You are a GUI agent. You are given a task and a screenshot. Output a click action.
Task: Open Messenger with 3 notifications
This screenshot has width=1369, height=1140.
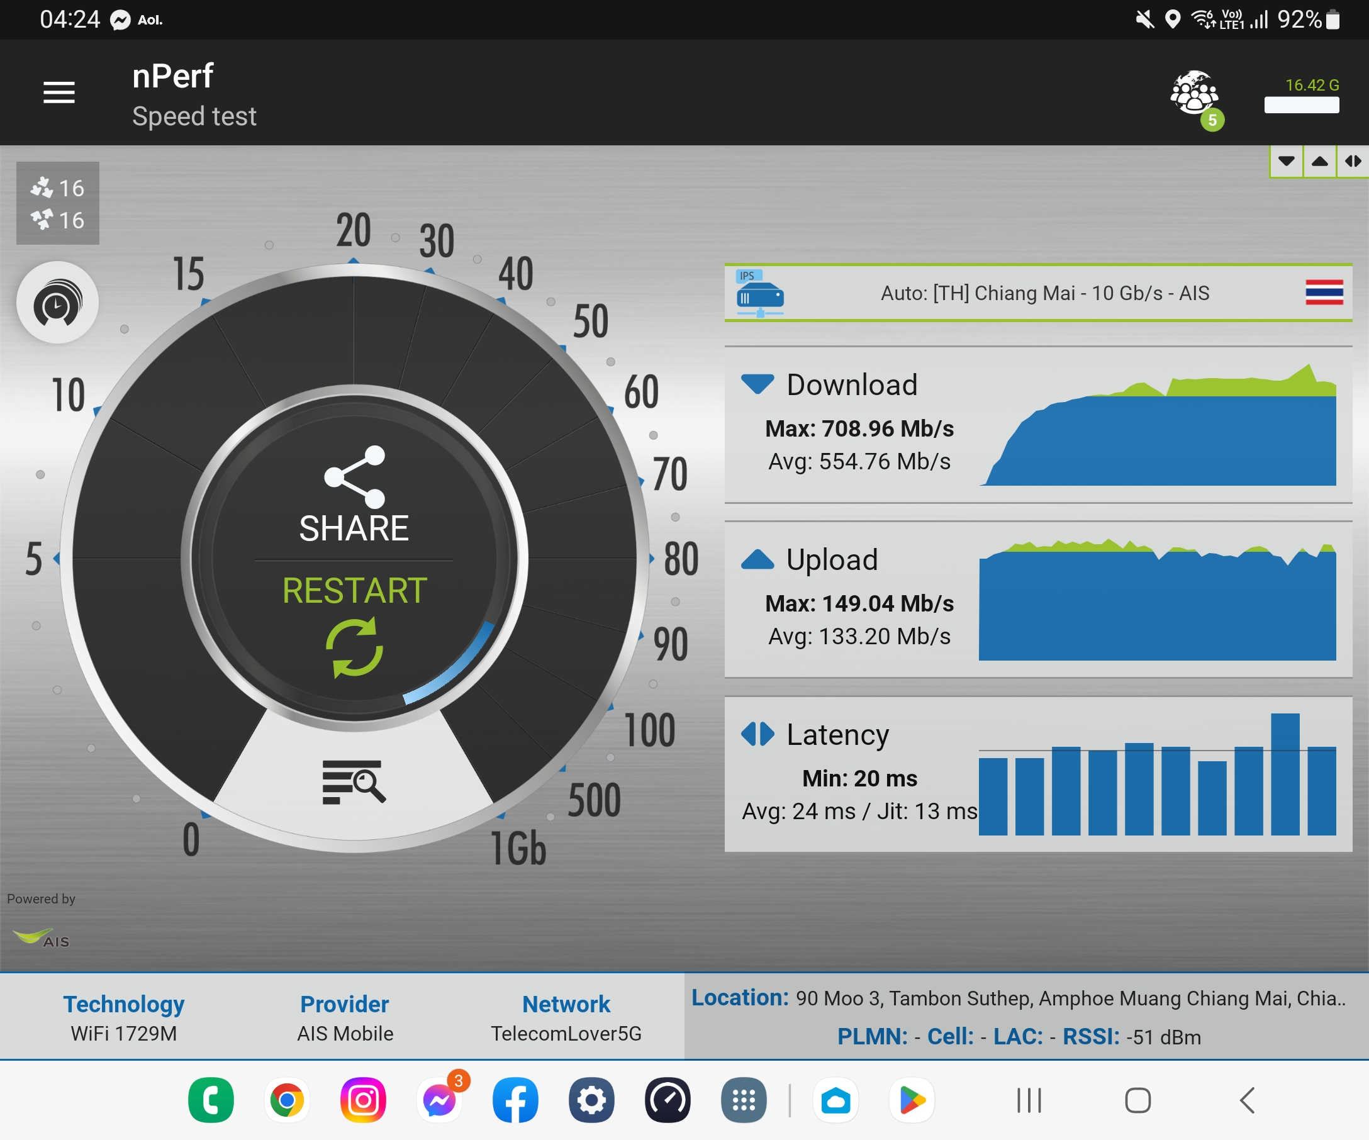pos(440,1100)
